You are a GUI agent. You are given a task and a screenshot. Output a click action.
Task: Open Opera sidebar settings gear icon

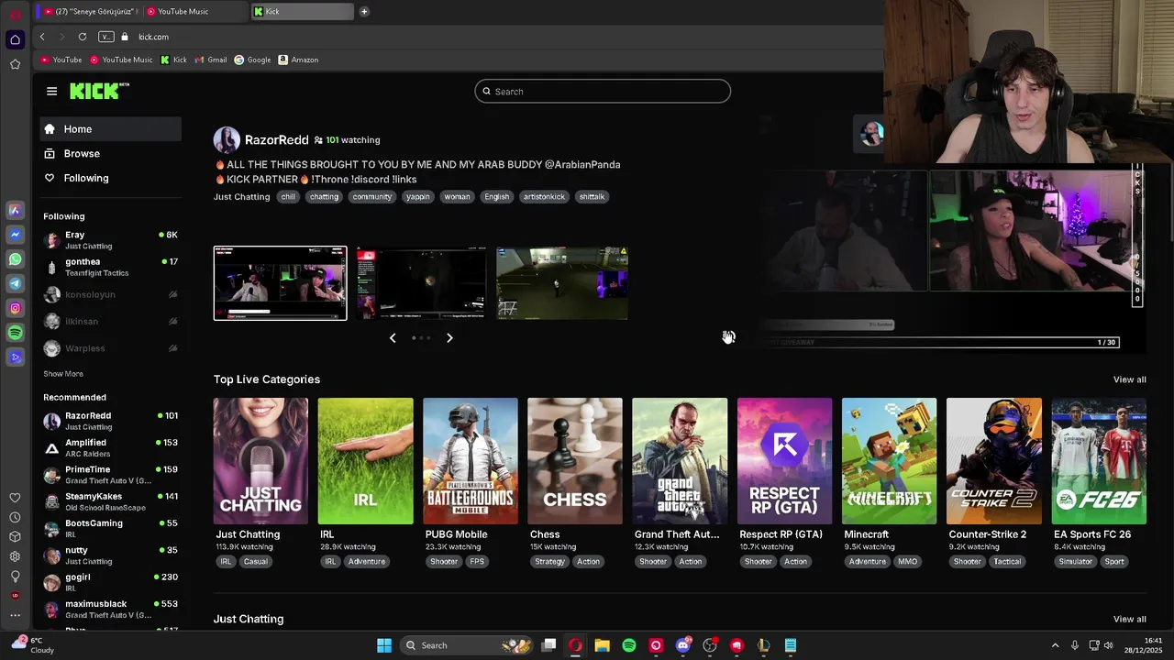[15, 556]
